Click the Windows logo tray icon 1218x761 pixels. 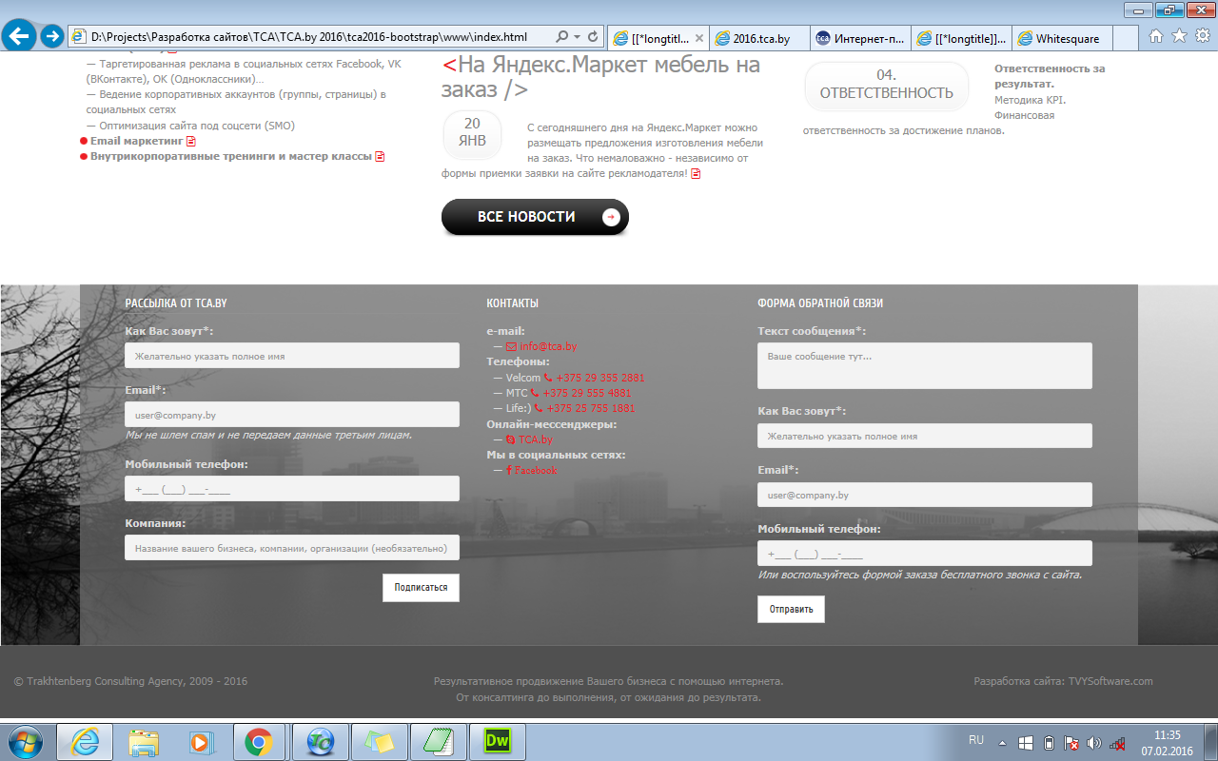(1026, 743)
